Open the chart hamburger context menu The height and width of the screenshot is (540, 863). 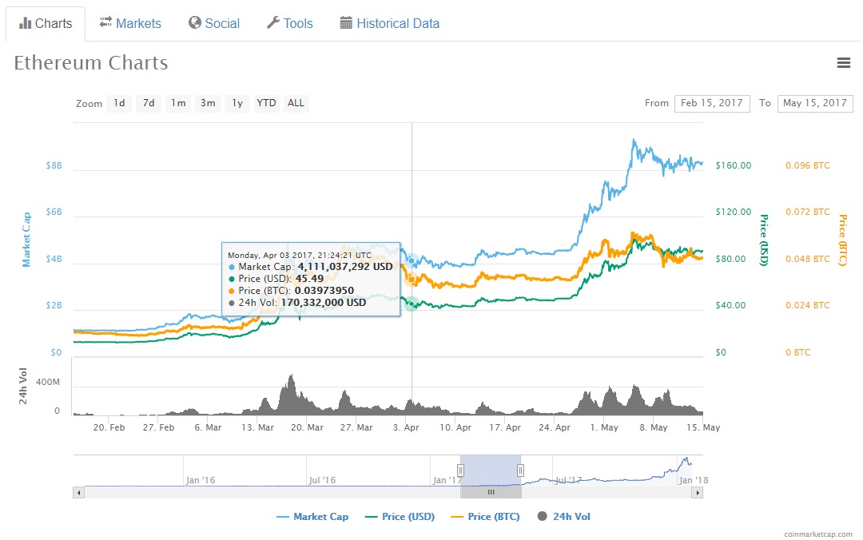click(x=843, y=63)
